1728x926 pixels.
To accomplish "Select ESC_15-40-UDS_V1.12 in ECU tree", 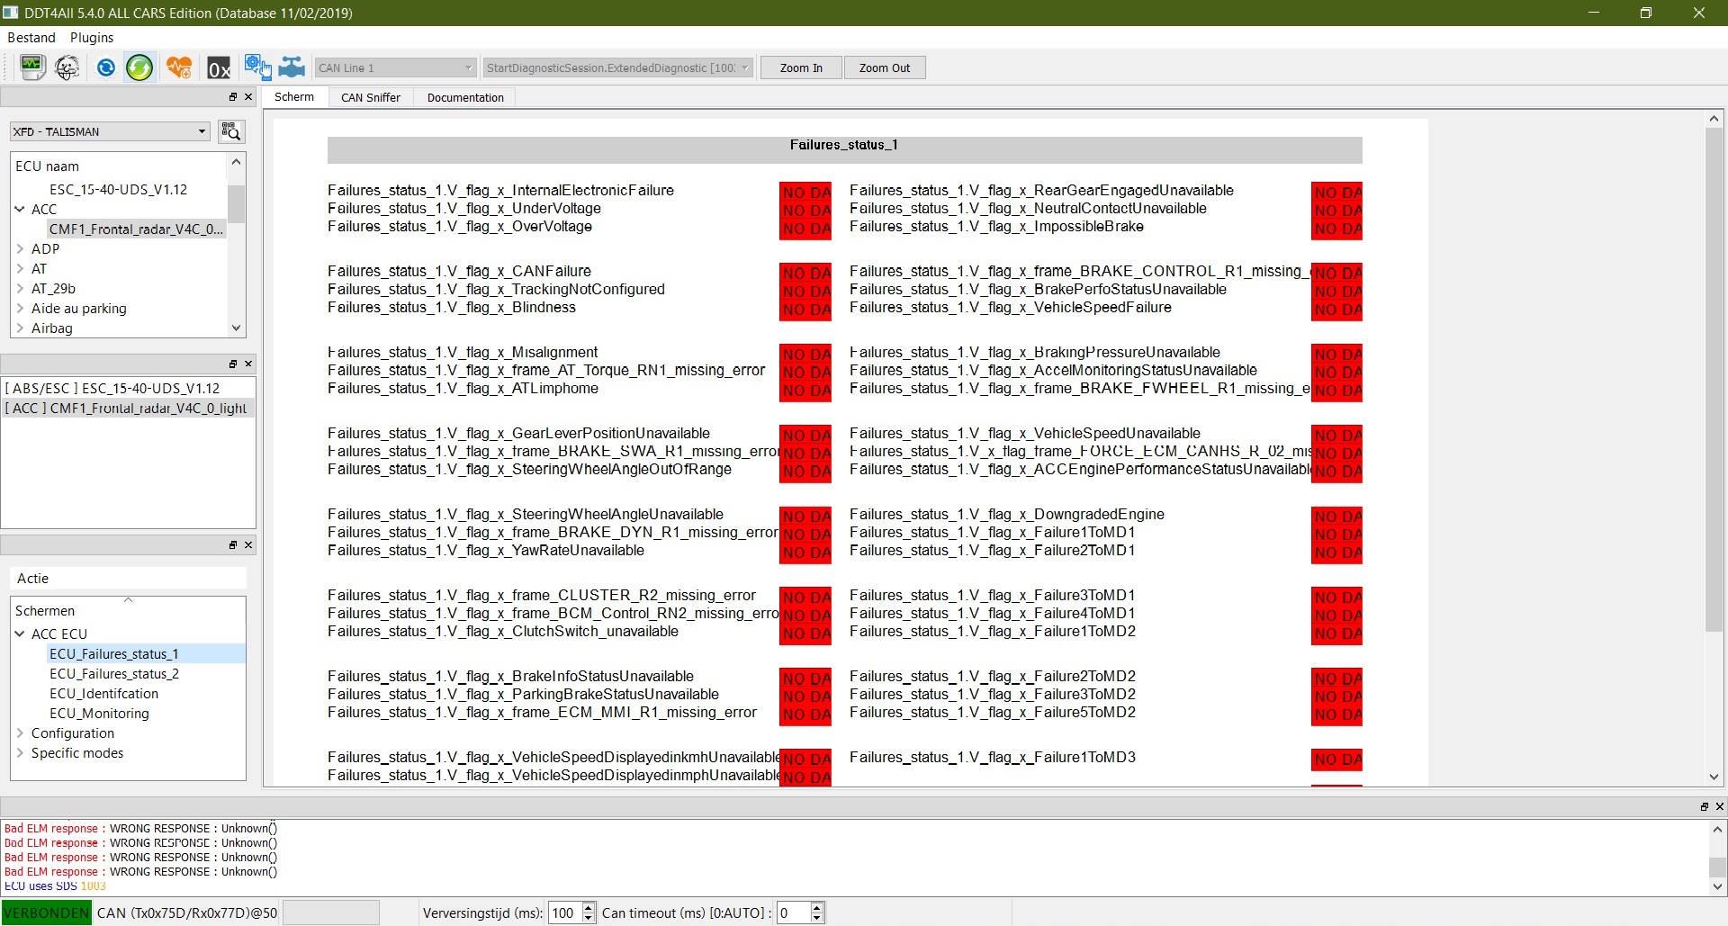I will coord(118,189).
